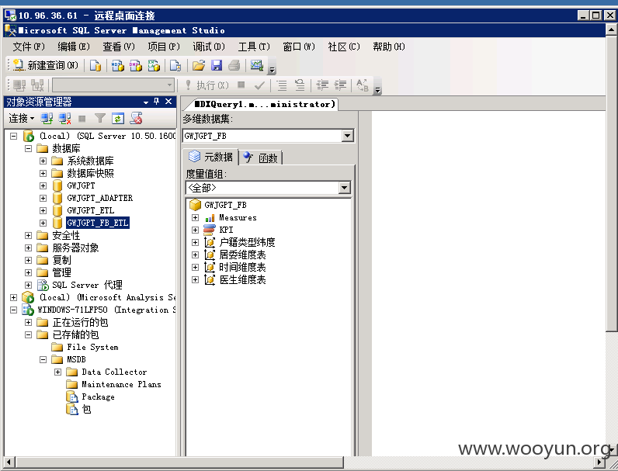618x471 pixels.
Task: Click the save disk icon
Action: tap(217, 65)
